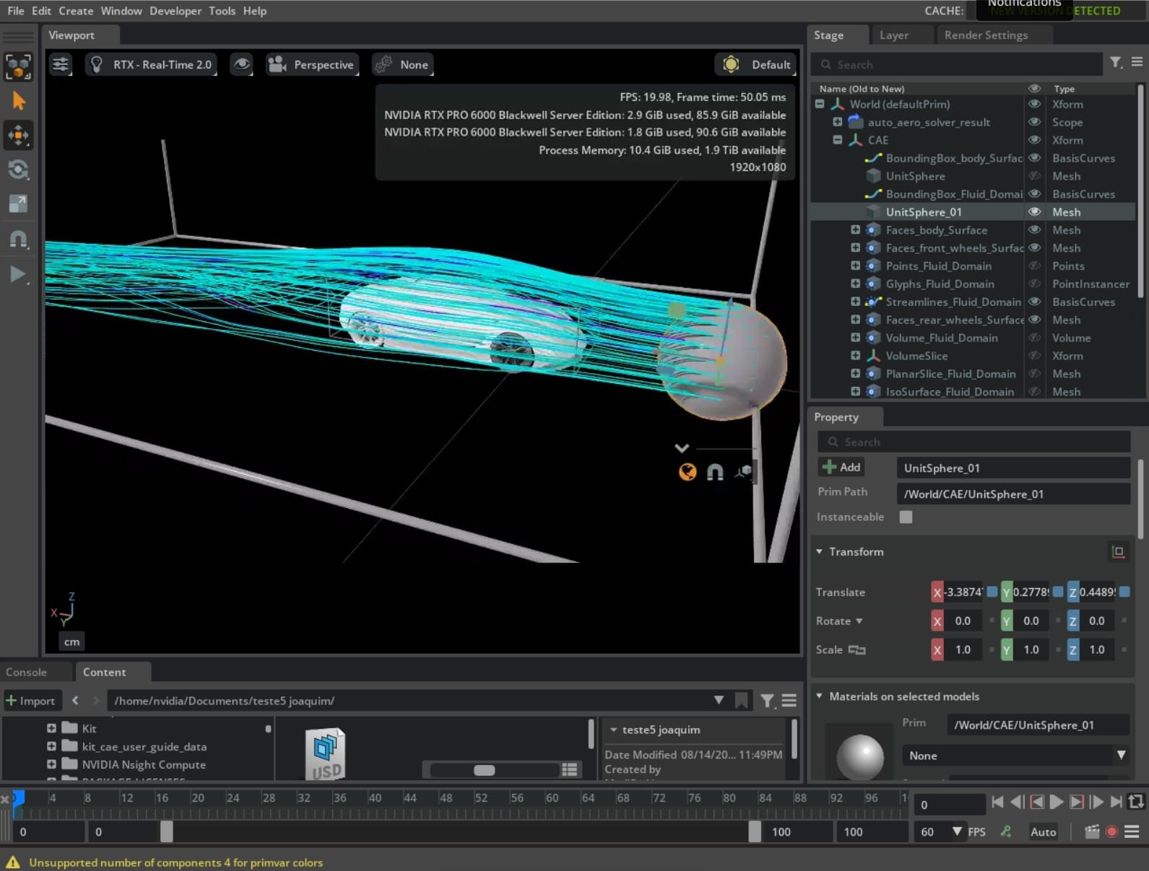
Task: Activate the Scale gizmo tool
Action: coord(18,204)
